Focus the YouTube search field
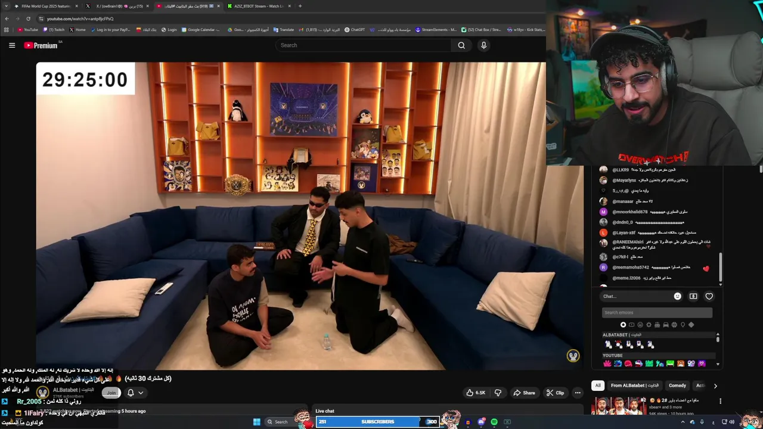The image size is (763, 429). pos(364,45)
